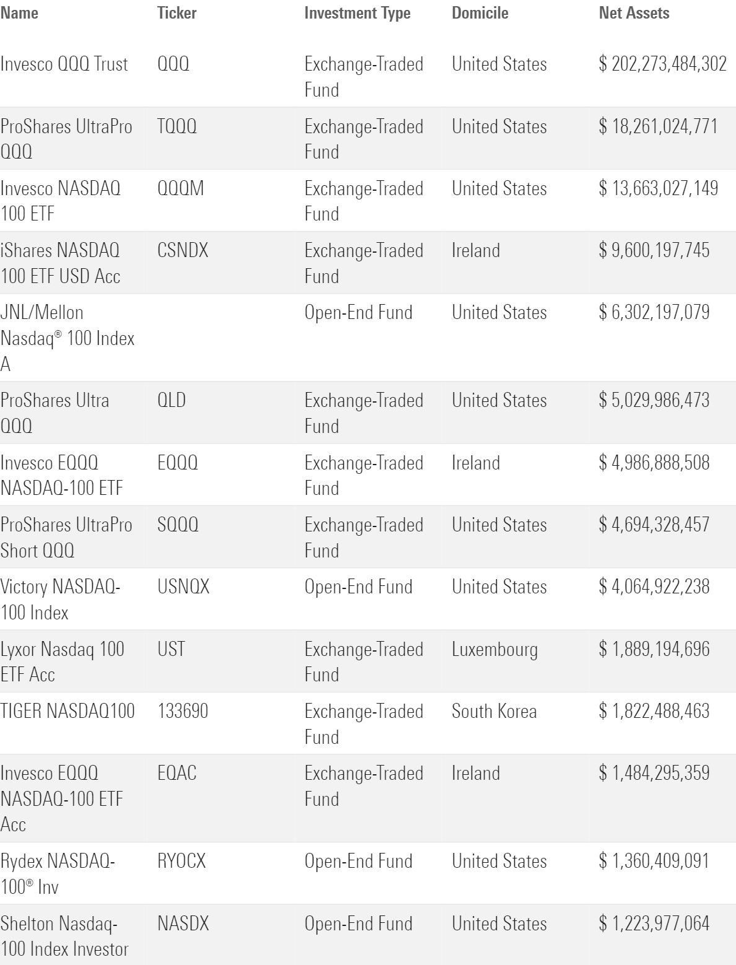Select the Invesco NASDAQ 100 ETF name

[x=60, y=201]
